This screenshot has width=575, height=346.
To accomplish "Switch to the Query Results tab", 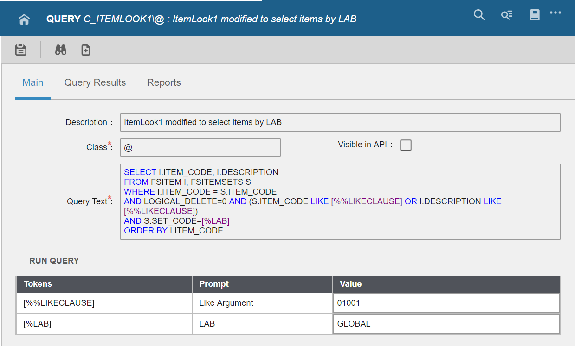I will pos(95,83).
